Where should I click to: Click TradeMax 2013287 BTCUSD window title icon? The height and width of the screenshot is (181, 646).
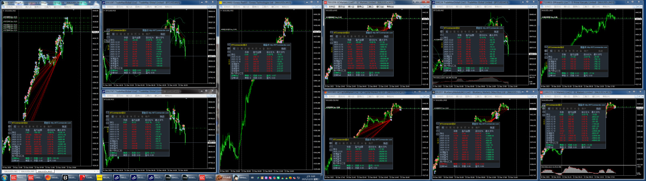click(104, 2)
